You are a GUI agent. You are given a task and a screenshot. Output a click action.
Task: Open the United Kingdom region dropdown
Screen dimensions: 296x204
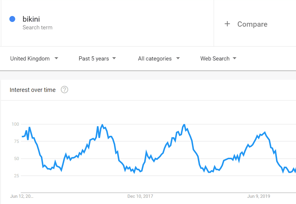(x=34, y=59)
